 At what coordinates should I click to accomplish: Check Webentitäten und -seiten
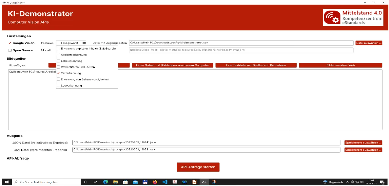click(59, 67)
